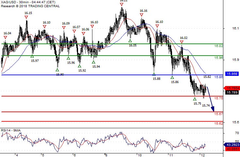This screenshot has height=157, width=240.
Task: Click the red 15.7934 price tag
Action: point(232,88)
